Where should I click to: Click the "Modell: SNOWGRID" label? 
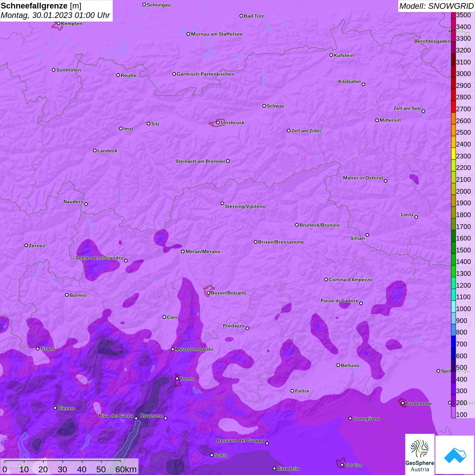coord(436,6)
